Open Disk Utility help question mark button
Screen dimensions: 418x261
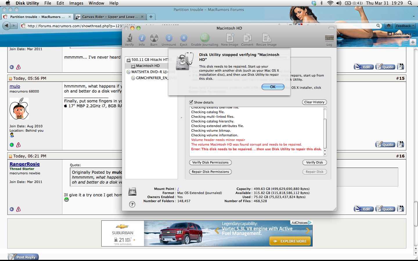point(132,204)
